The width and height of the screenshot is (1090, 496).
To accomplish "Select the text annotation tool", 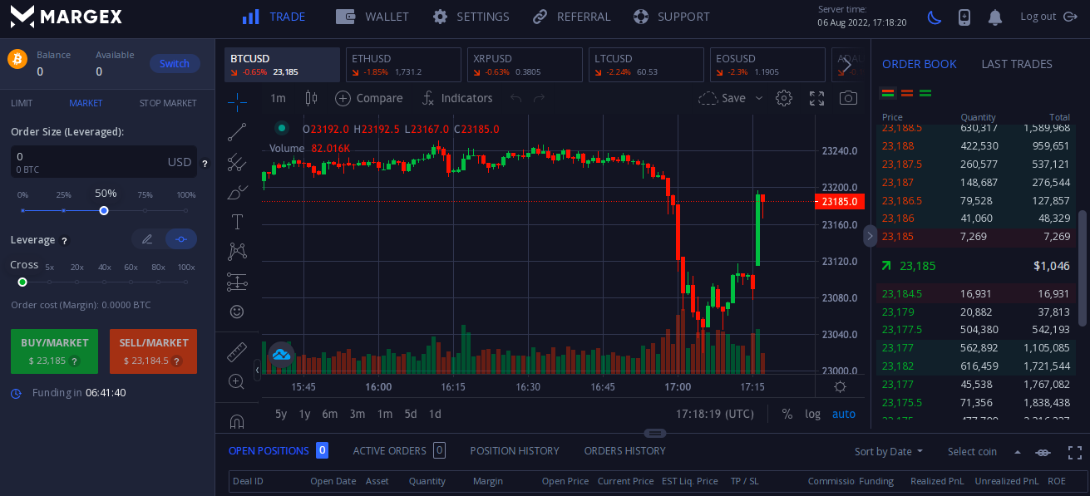I will pyautogui.click(x=237, y=222).
